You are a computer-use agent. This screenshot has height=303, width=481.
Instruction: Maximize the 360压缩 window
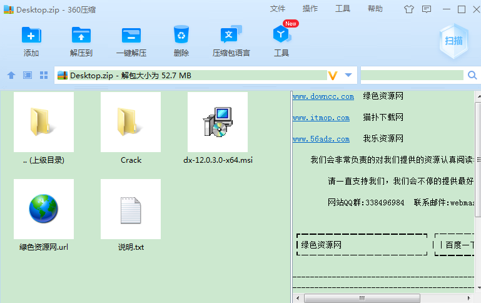(x=462, y=9)
